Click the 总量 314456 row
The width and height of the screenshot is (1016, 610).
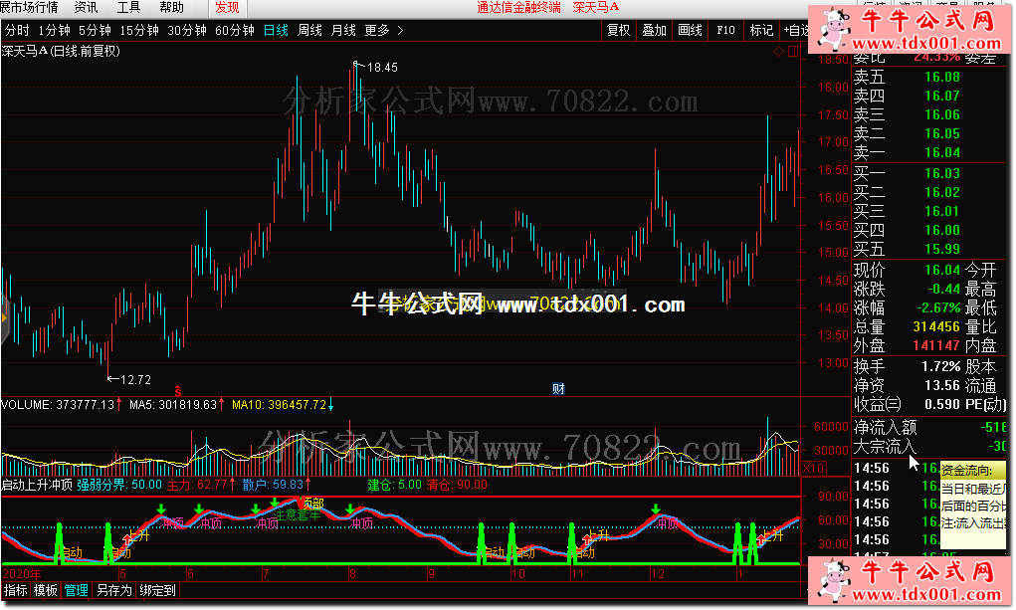tap(908, 326)
